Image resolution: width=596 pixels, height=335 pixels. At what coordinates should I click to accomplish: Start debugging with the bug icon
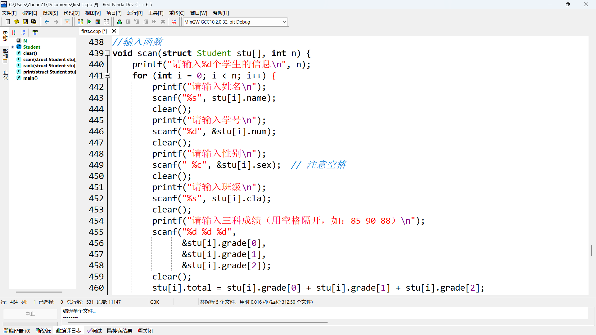coord(120,22)
